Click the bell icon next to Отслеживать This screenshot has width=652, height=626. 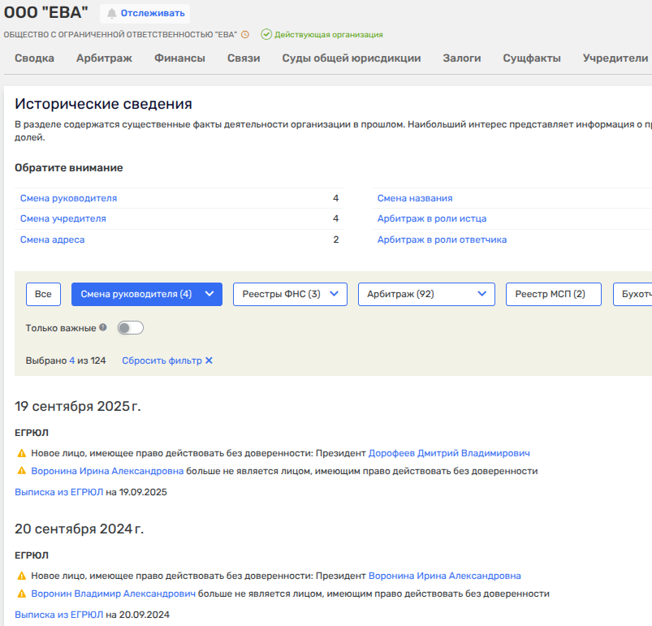click(111, 13)
